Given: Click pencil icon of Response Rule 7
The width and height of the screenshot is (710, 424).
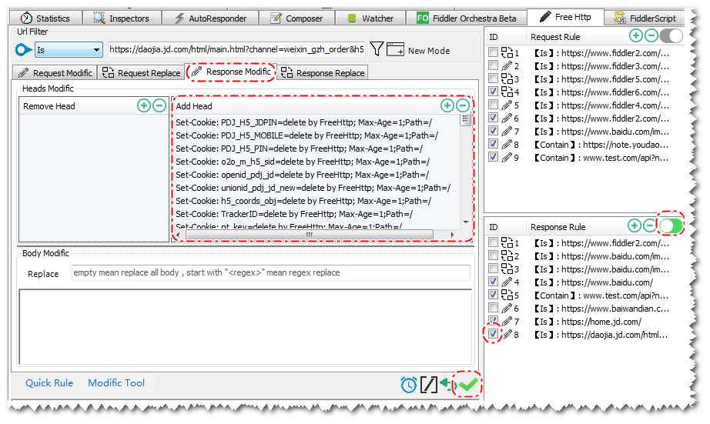Looking at the screenshot, I should [507, 322].
